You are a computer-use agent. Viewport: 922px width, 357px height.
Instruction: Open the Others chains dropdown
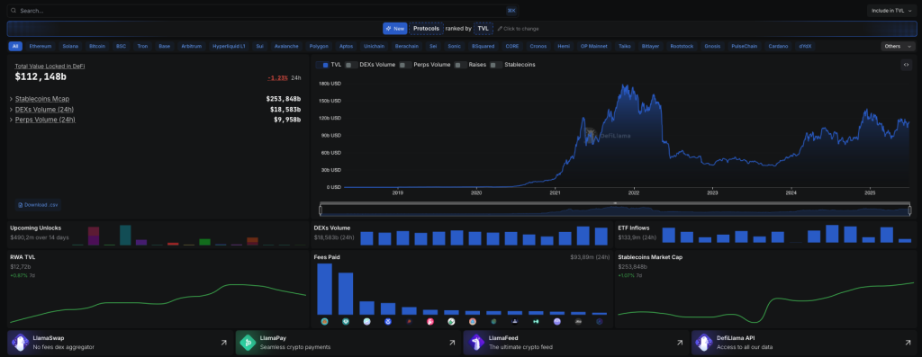[x=898, y=46]
